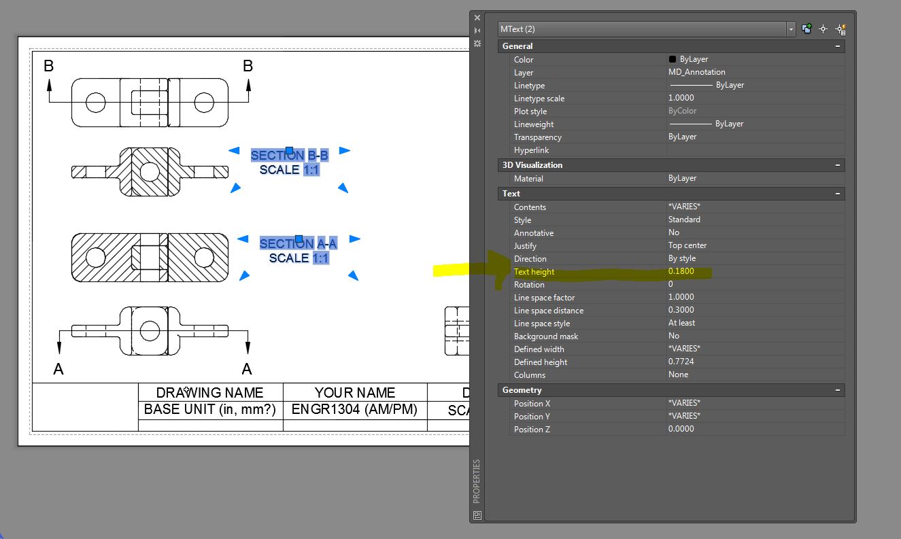The height and width of the screenshot is (539, 901).
Task: Open the palette properties gear menu
Action: (x=477, y=43)
